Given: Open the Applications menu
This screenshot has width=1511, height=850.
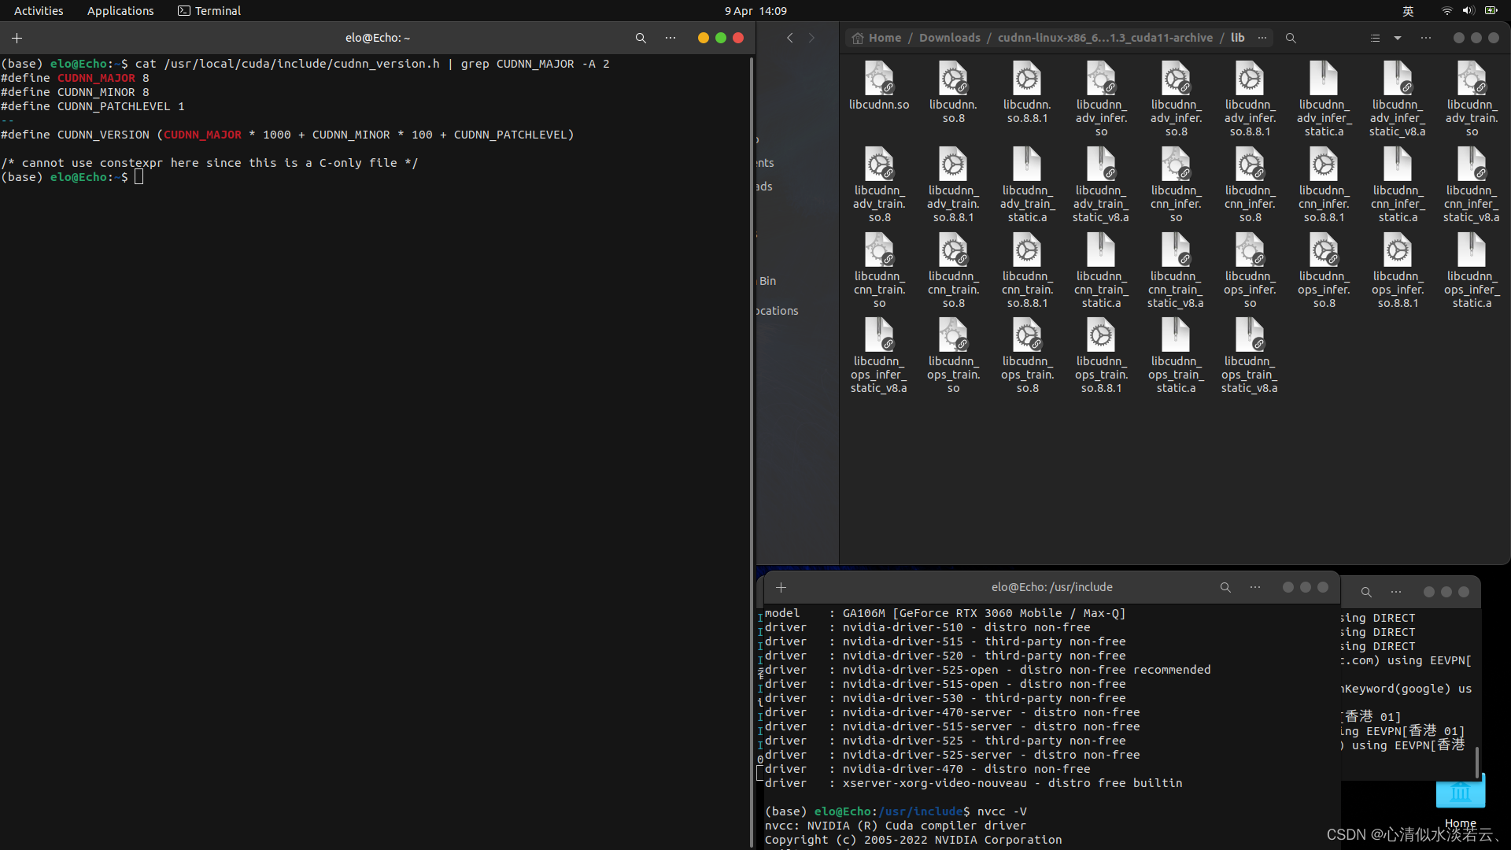Looking at the screenshot, I should pyautogui.click(x=120, y=11).
